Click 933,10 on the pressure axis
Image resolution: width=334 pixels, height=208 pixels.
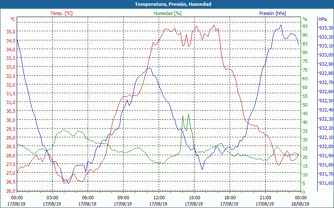coord(326,46)
